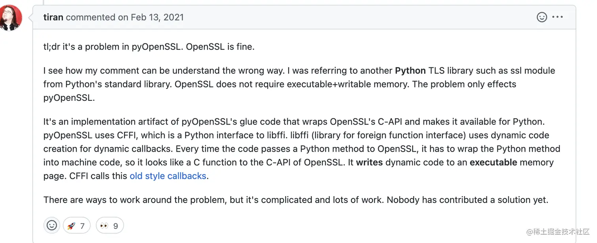Open the add-reaction smiley in comment header
This screenshot has height=243, width=597.
click(x=542, y=17)
